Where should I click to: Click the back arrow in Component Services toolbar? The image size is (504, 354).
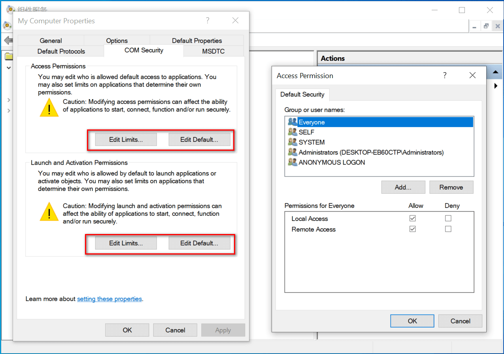click(8, 40)
